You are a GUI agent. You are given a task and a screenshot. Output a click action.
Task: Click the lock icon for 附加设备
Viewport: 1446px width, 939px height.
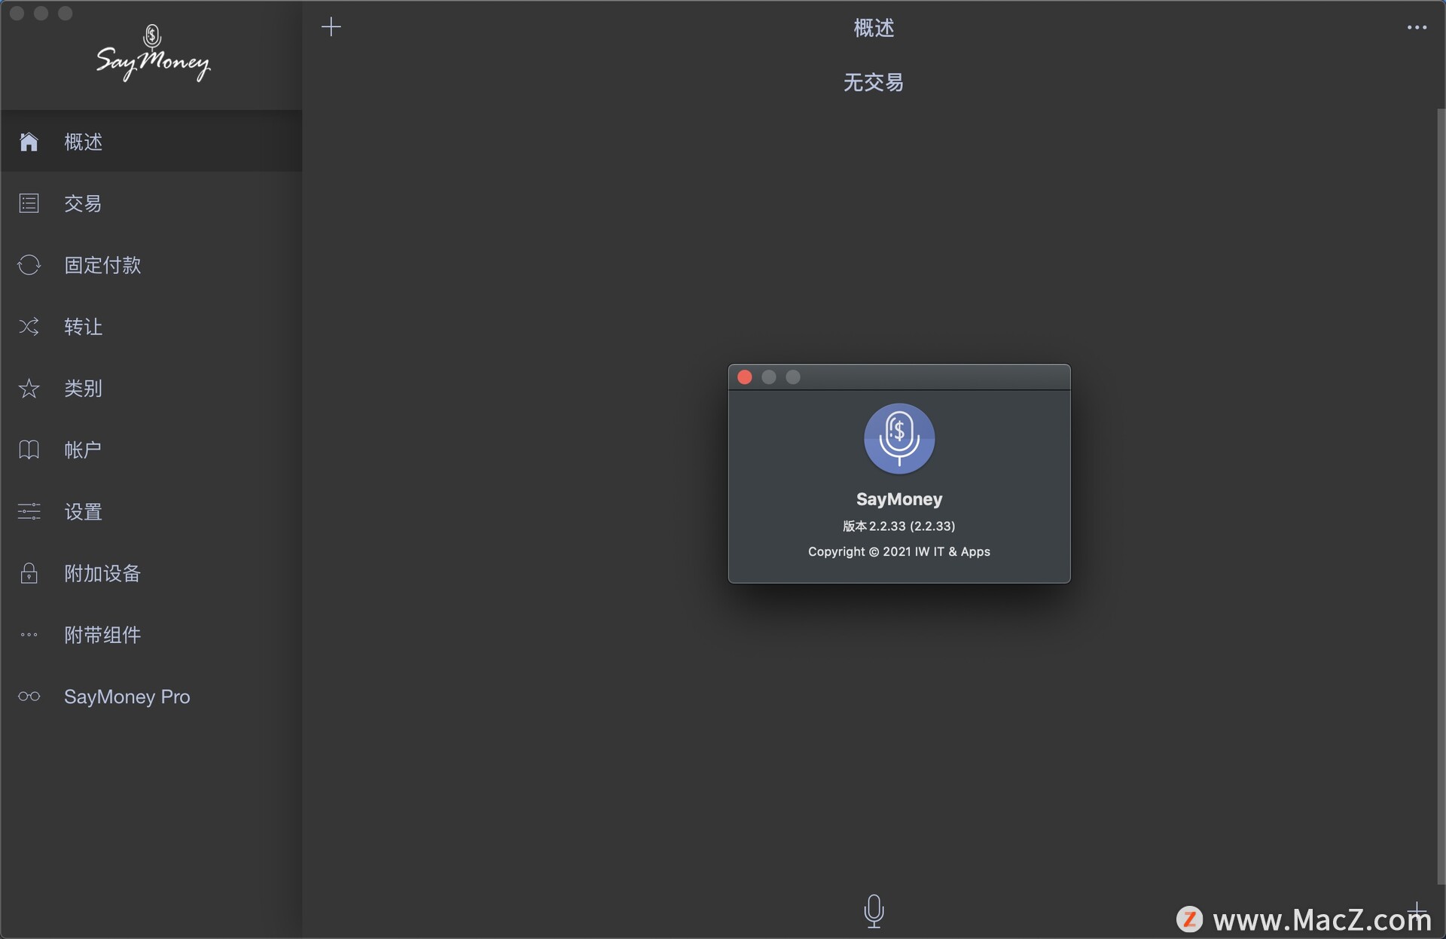pyautogui.click(x=29, y=574)
